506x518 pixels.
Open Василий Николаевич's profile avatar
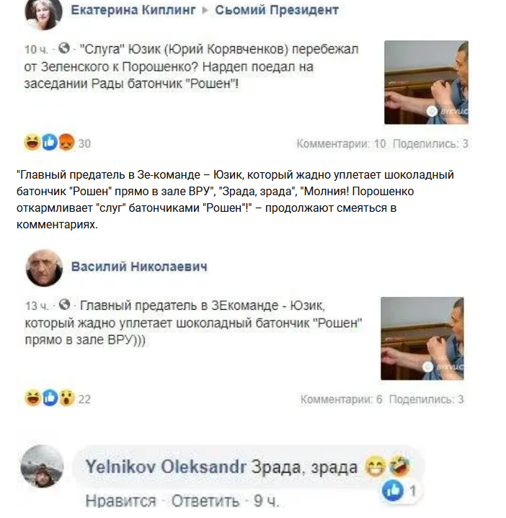44,267
